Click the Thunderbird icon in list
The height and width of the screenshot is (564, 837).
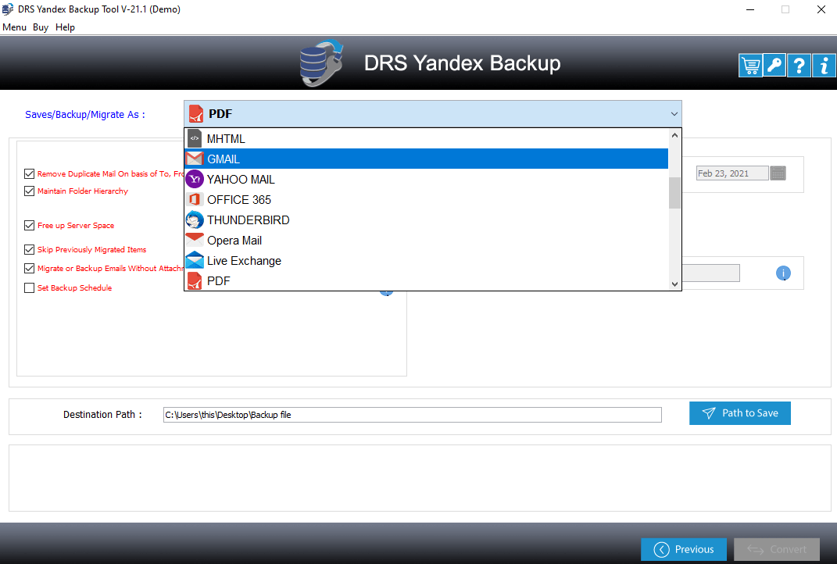[x=195, y=220]
